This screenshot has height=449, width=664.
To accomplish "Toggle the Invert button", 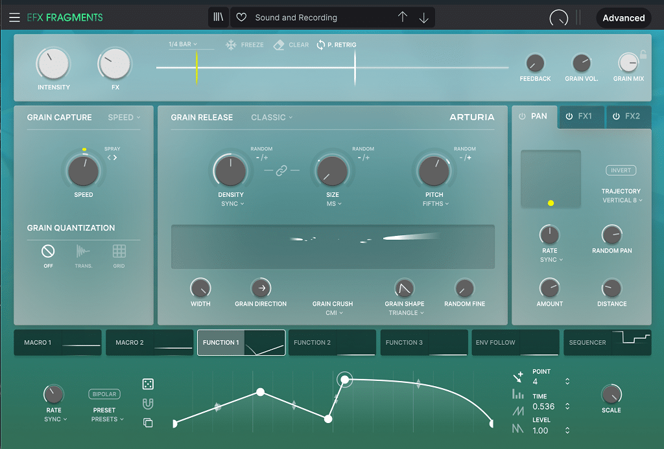I will (x=621, y=170).
